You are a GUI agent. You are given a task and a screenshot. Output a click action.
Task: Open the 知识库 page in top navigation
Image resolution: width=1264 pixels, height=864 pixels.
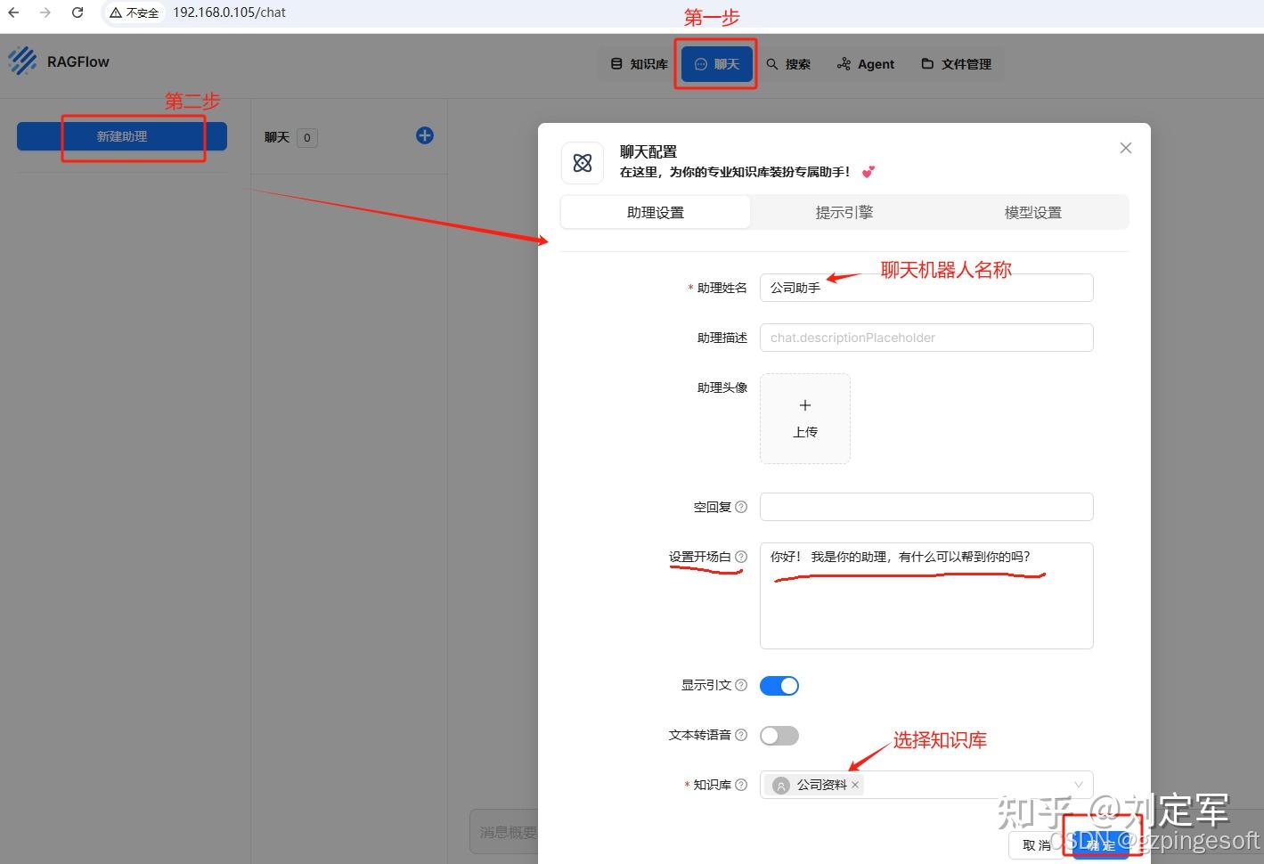pos(640,64)
